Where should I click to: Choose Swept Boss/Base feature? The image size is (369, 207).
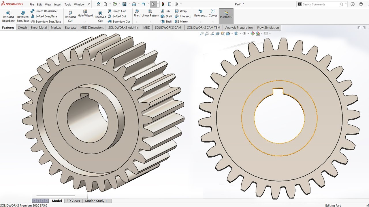(44, 11)
